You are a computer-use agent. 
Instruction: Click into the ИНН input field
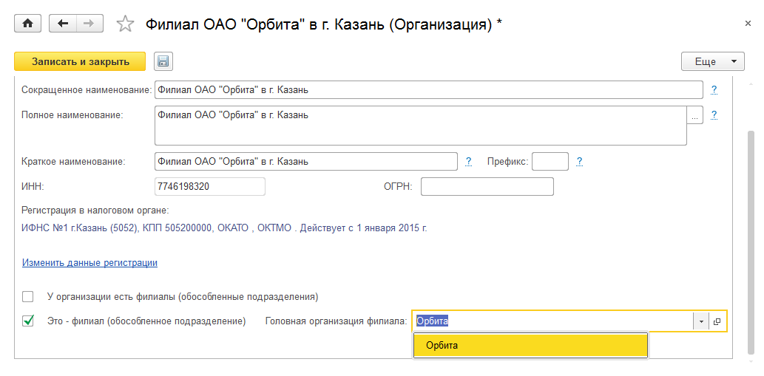pos(209,187)
